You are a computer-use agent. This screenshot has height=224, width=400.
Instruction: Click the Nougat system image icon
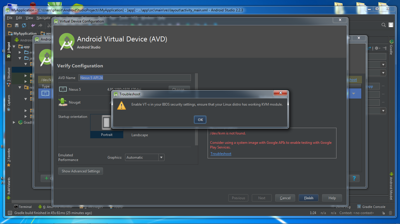[62, 102]
